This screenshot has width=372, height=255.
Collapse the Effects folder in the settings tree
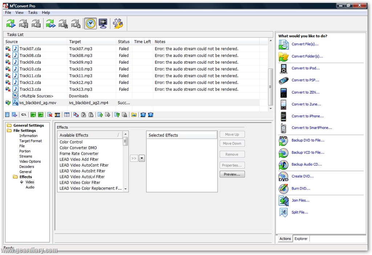(x=15, y=177)
